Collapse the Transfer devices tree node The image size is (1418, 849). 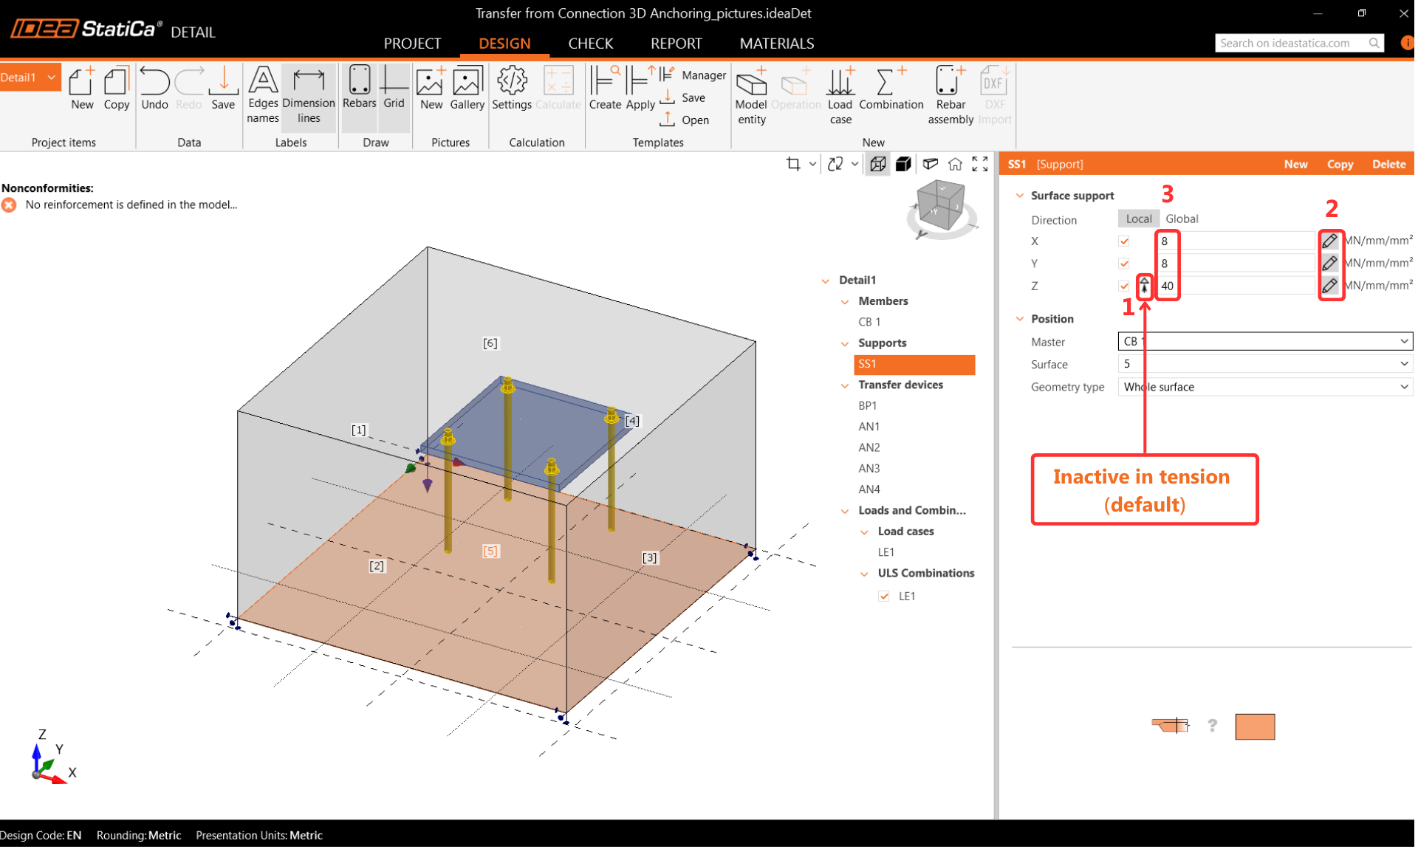tap(845, 385)
